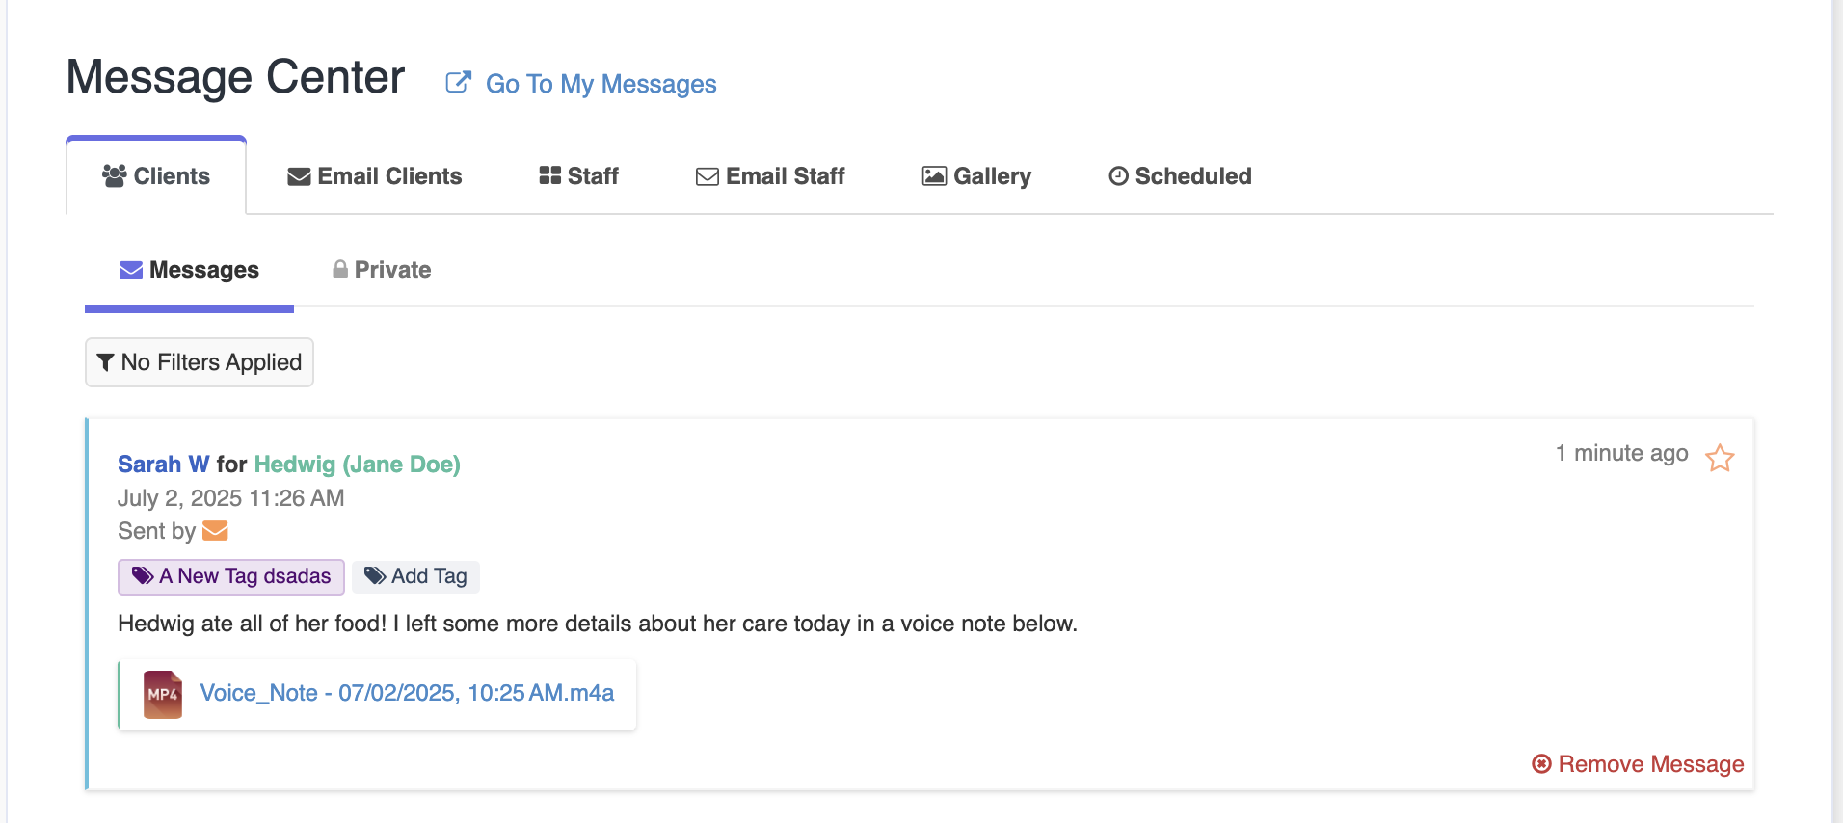1843x823 pixels.
Task: Click the July 2, 2025 11:26 AM timestamp
Action: (x=231, y=498)
